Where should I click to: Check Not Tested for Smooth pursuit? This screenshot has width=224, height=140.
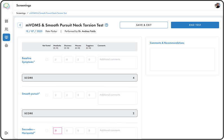46,95
